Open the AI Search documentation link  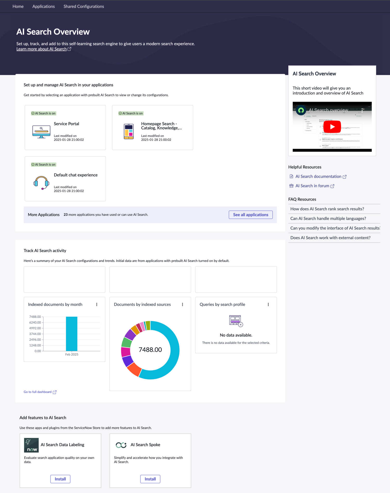tap(318, 176)
